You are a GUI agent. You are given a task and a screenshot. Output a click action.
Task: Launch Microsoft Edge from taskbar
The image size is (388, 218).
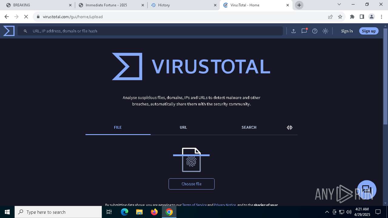pos(125,212)
